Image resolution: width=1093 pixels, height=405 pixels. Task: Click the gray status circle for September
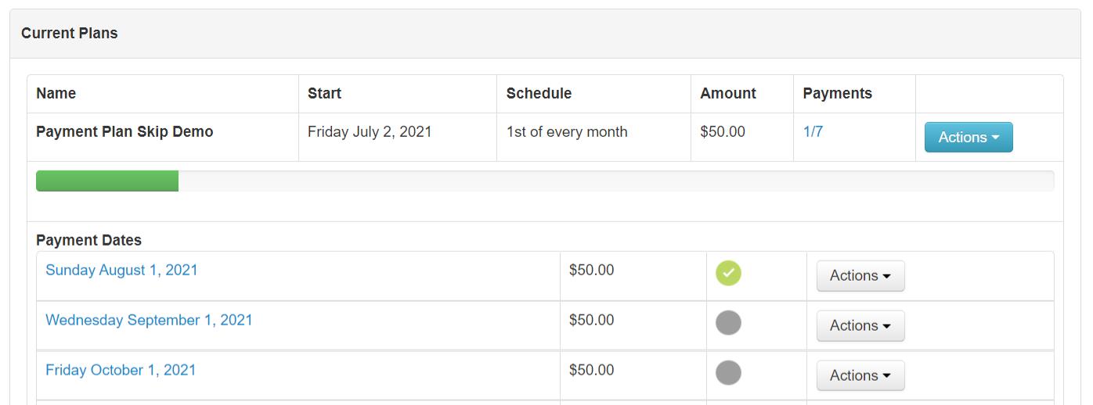click(x=728, y=323)
